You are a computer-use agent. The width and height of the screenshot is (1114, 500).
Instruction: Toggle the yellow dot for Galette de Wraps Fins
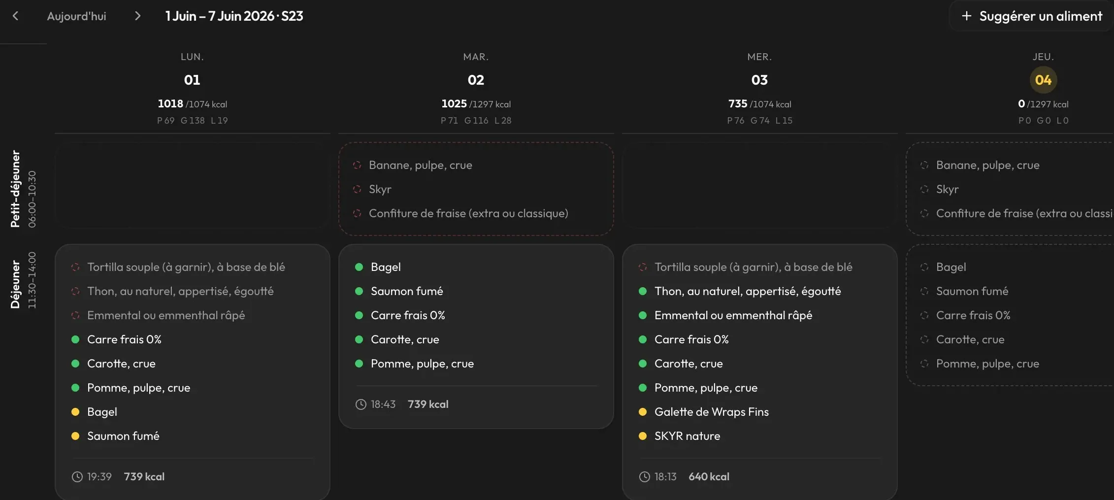(643, 412)
